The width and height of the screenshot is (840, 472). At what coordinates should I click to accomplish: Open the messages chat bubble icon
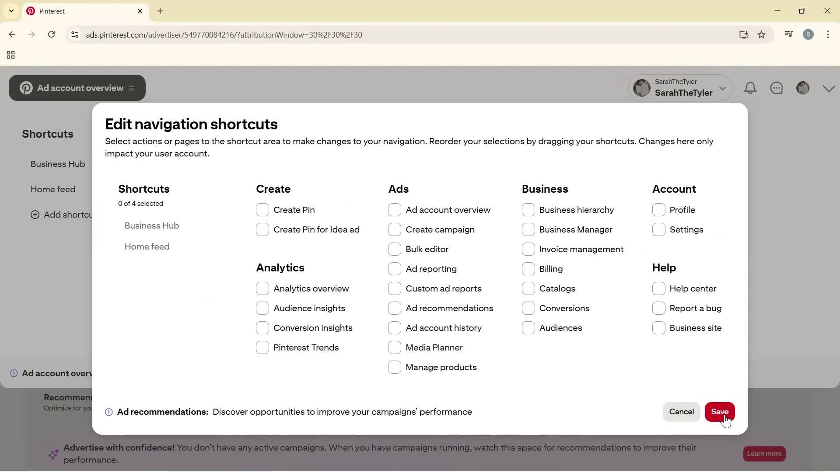[x=777, y=88]
